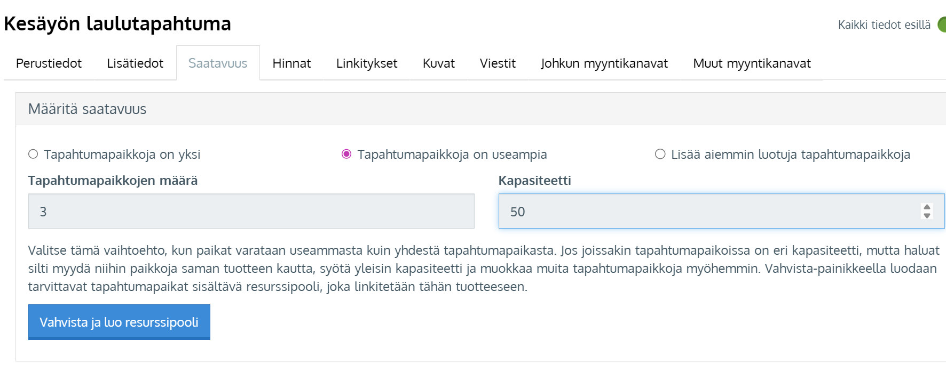Click into the Kapasiteetti number field

point(705,212)
